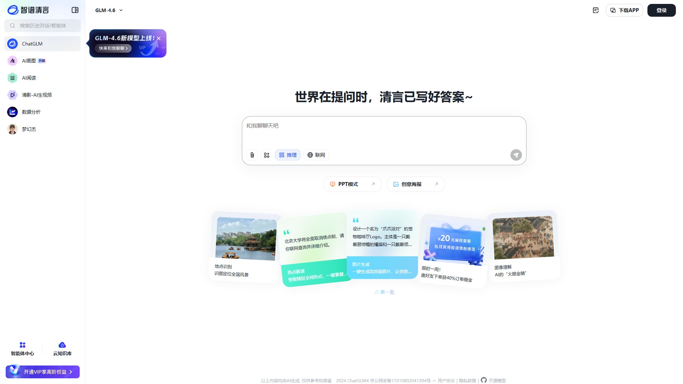Viewport: 683px width, 384px height.
Task: Open the agents grid icon in input box
Action: click(x=266, y=155)
